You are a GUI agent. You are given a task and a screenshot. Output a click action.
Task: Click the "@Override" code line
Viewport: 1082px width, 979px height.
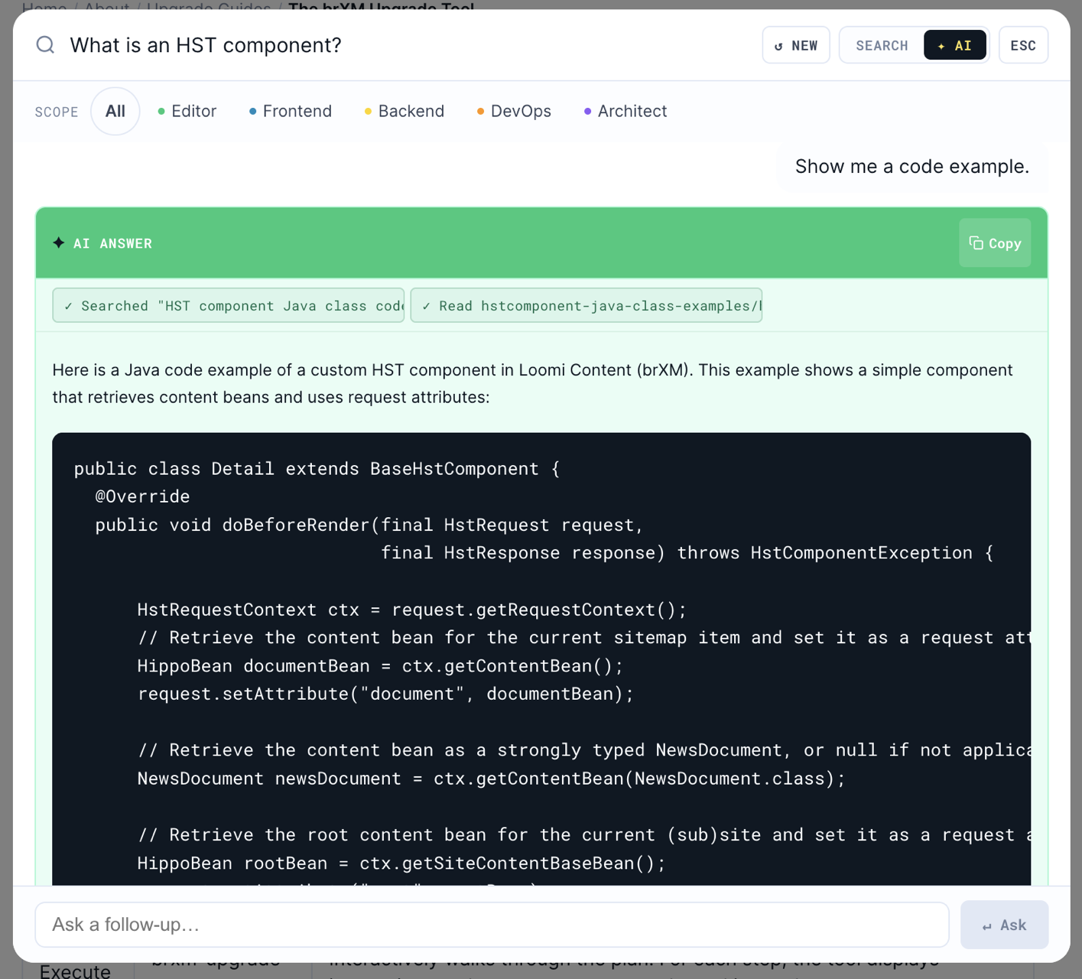[x=142, y=496]
